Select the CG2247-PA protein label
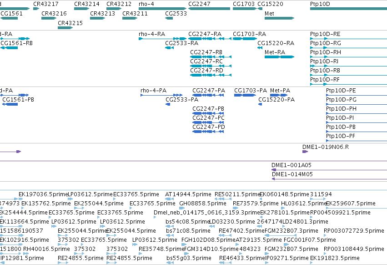The width and height of the screenshot is (387, 265). pyautogui.click(x=209, y=91)
